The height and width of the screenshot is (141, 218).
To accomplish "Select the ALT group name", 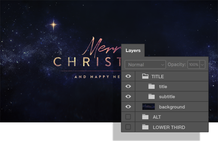I will (x=157, y=117).
